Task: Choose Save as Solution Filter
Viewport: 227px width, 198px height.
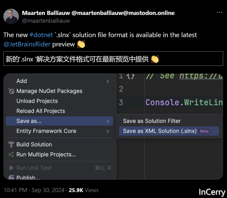Action: pyautogui.click(x=169, y=121)
